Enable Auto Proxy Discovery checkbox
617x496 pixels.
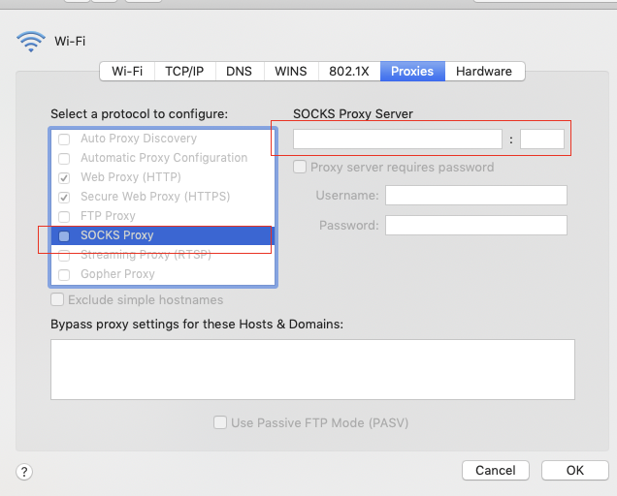pyautogui.click(x=64, y=139)
